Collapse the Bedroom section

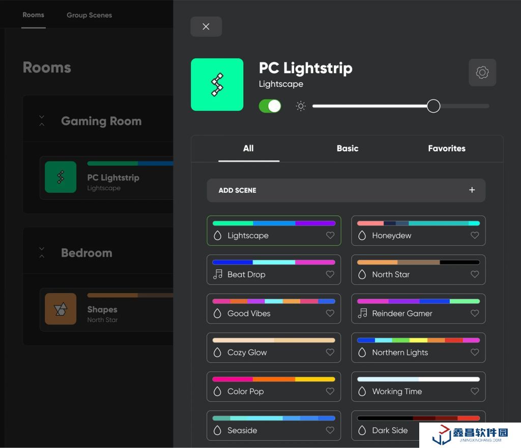pos(42,253)
